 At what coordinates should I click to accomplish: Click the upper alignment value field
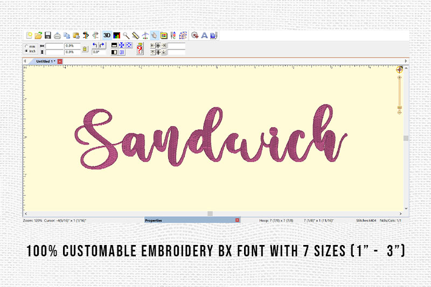point(176,46)
